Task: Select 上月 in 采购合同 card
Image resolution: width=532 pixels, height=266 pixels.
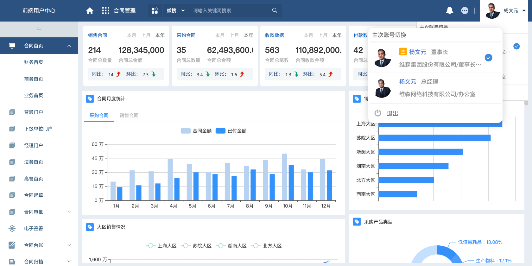Action: [234, 35]
